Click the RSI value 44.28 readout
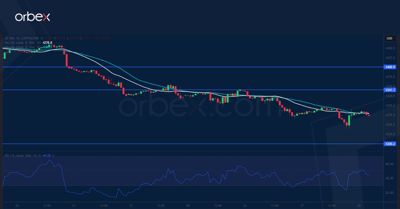 (46, 155)
